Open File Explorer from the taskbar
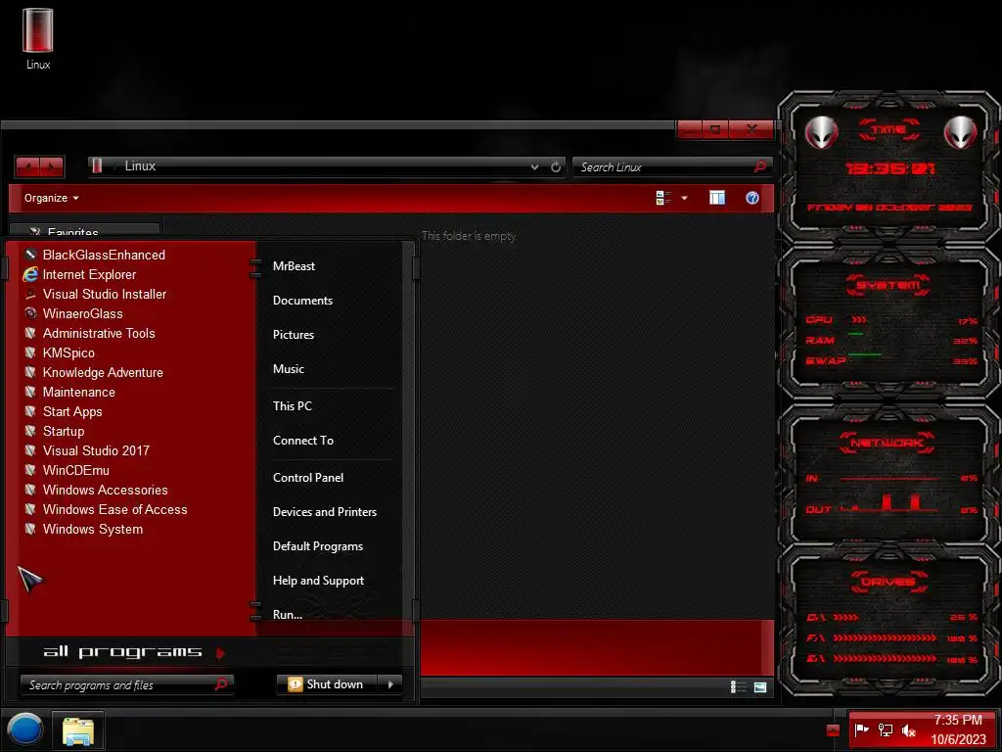This screenshot has width=1002, height=752. (78, 730)
